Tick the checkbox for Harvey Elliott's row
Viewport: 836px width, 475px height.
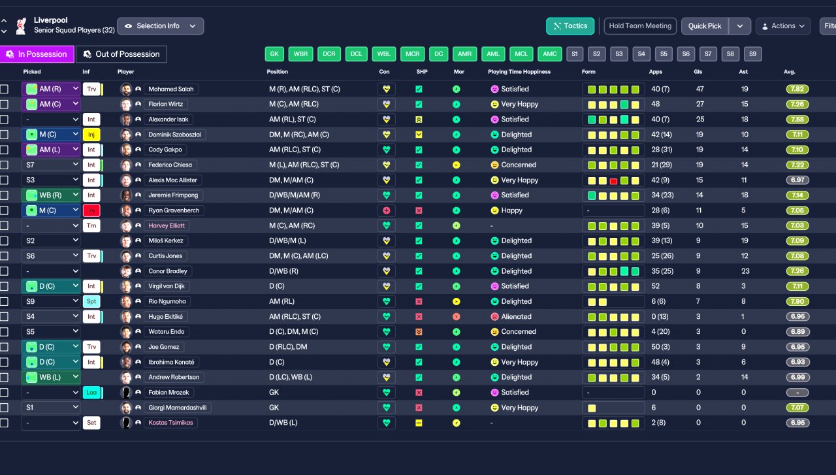coord(5,225)
